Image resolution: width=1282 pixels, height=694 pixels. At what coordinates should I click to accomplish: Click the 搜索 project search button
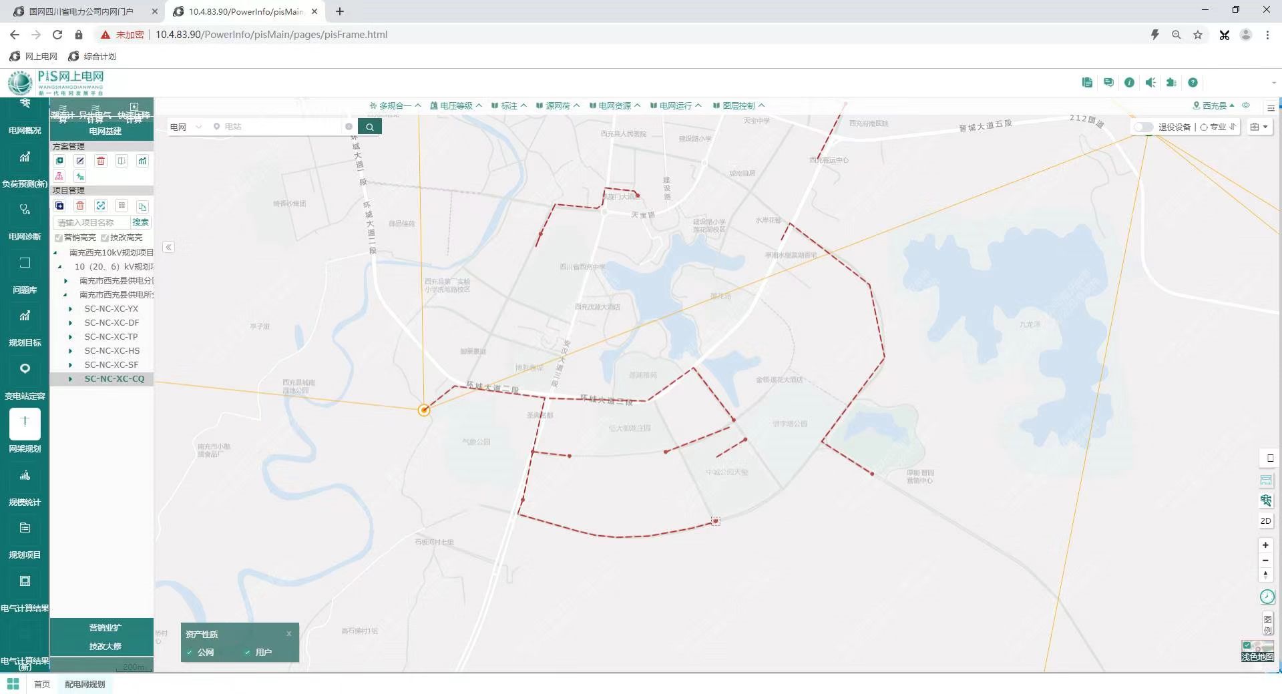(140, 222)
